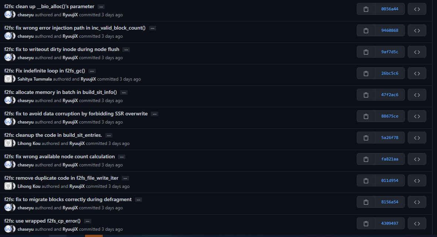
Task: Open commit hash link fa821aa
Action: [x=390, y=159]
